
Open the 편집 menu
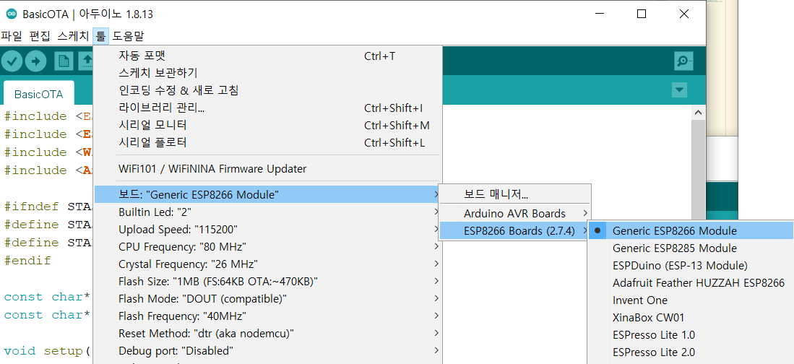[x=40, y=36]
